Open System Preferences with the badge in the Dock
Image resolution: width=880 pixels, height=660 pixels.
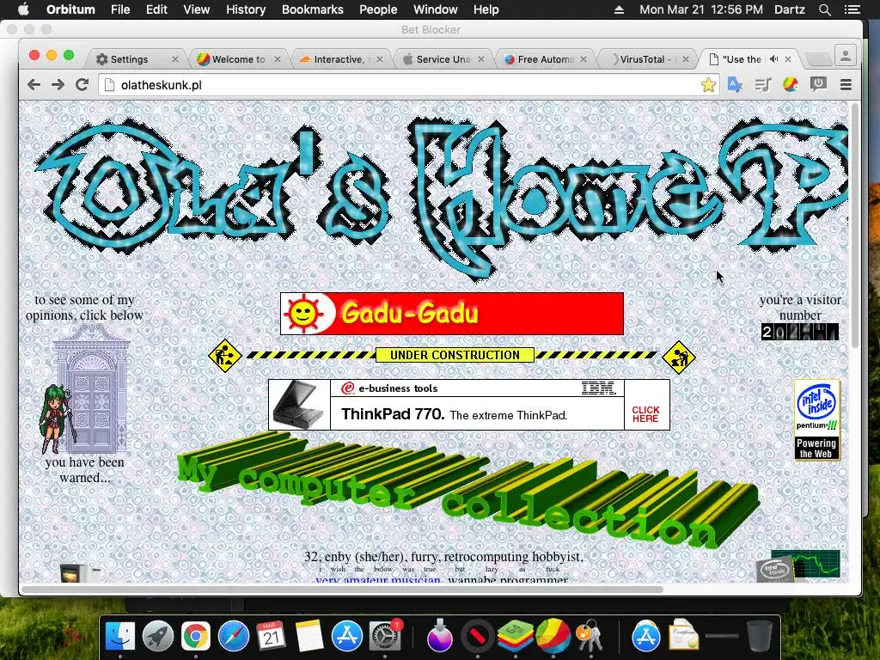point(385,637)
